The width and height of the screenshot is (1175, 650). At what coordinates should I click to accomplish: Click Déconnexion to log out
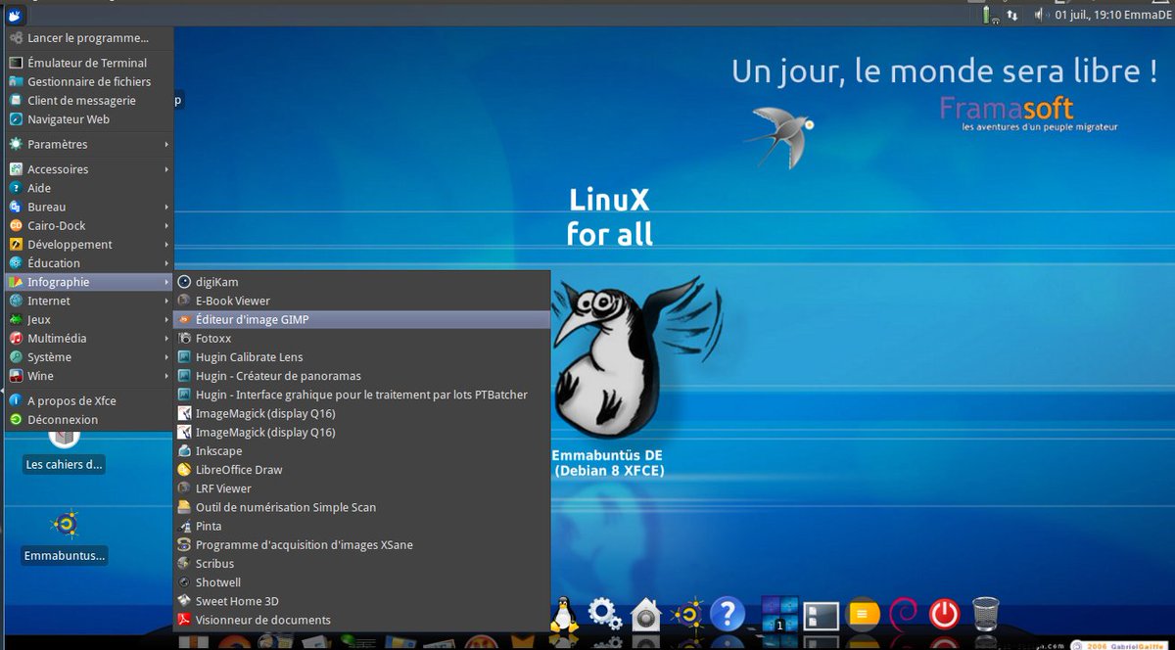coord(89,420)
